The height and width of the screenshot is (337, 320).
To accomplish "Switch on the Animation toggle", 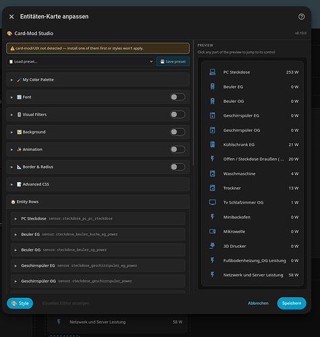I will (x=178, y=150).
